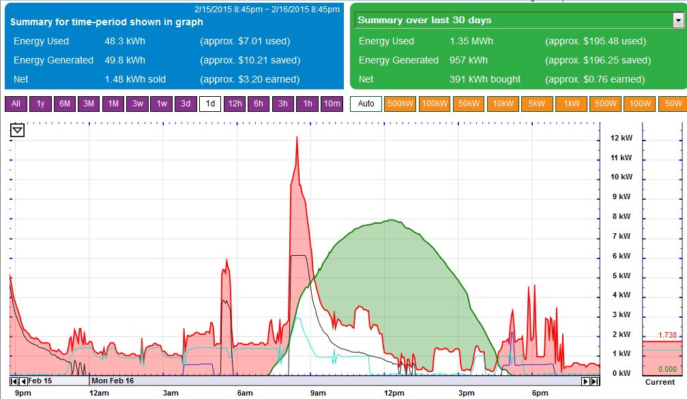Image resolution: width=687 pixels, height=399 pixels.
Task: Choose the 10kW scale
Action: pyautogui.click(x=503, y=104)
